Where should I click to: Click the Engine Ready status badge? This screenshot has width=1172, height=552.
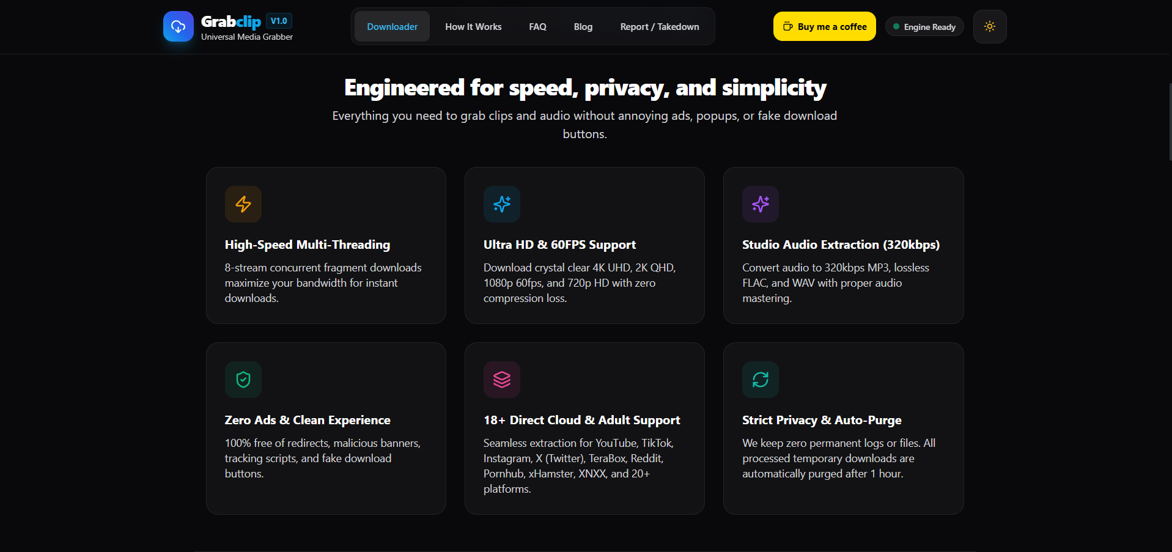point(924,26)
